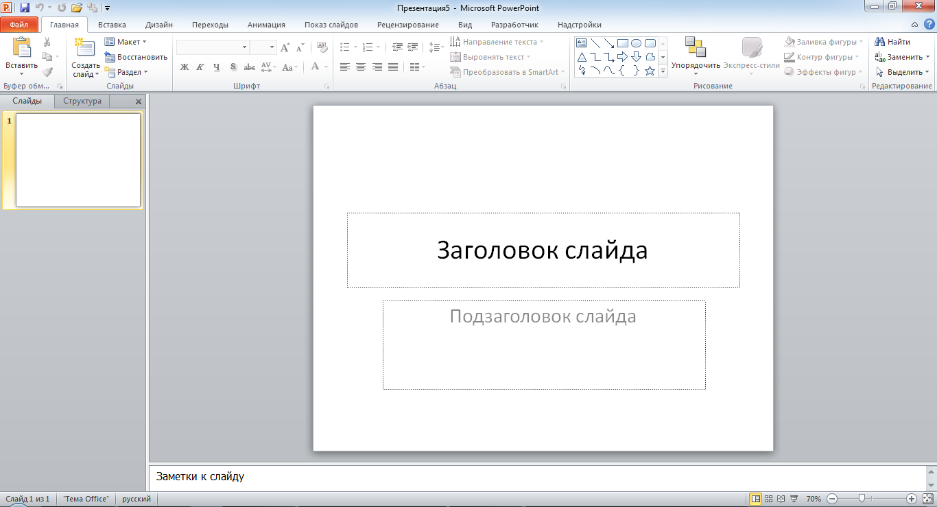
Task: Click the Создать слайд icon
Action: tap(85, 47)
